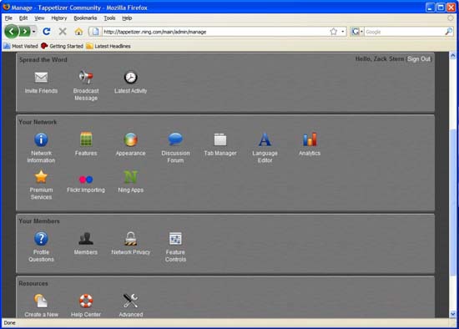Open the Create a New icon
This screenshot has height=329, width=459.
[41, 301]
